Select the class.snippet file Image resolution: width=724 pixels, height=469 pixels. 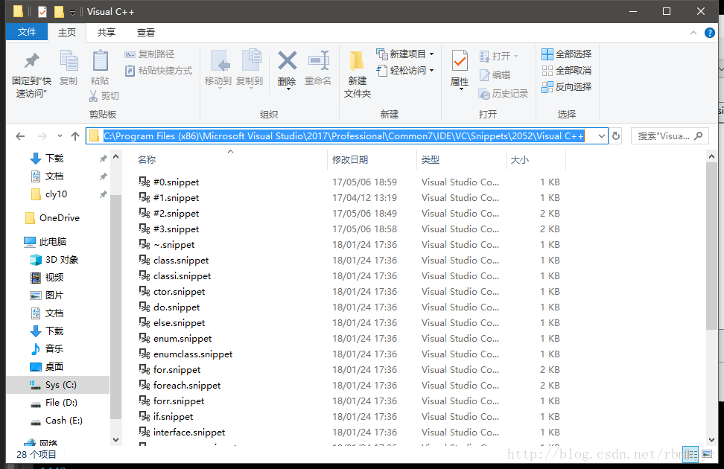tap(174, 261)
